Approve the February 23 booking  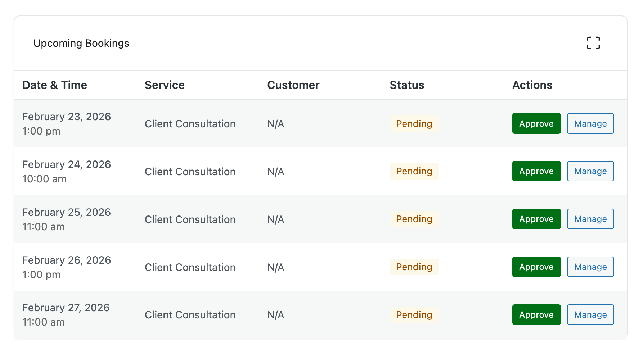point(536,123)
